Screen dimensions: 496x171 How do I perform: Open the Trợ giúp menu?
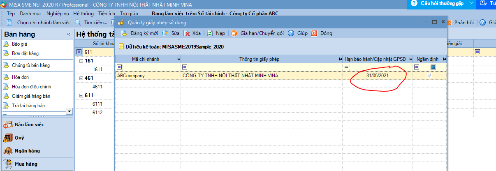click(x=129, y=14)
